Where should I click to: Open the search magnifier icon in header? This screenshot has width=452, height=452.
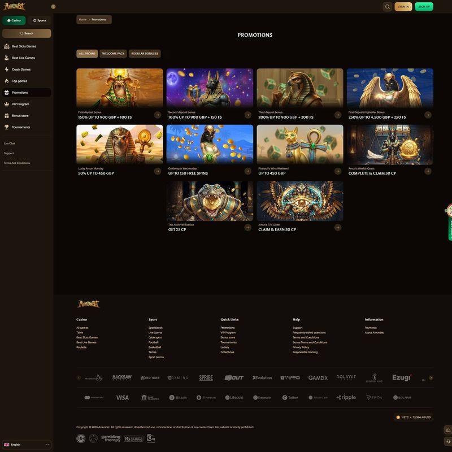tap(388, 7)
